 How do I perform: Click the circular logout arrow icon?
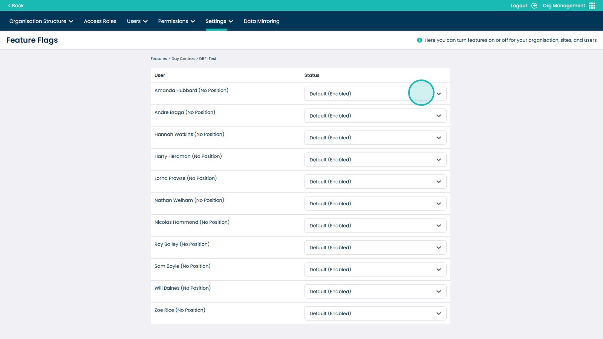click(534, 5)
